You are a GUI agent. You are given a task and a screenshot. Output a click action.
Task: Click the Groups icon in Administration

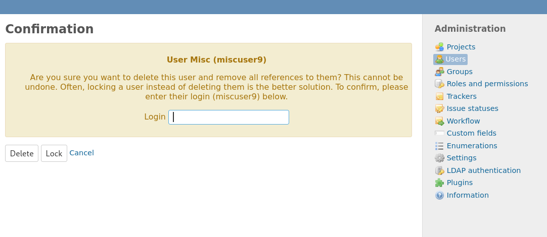tap(439, 72)
